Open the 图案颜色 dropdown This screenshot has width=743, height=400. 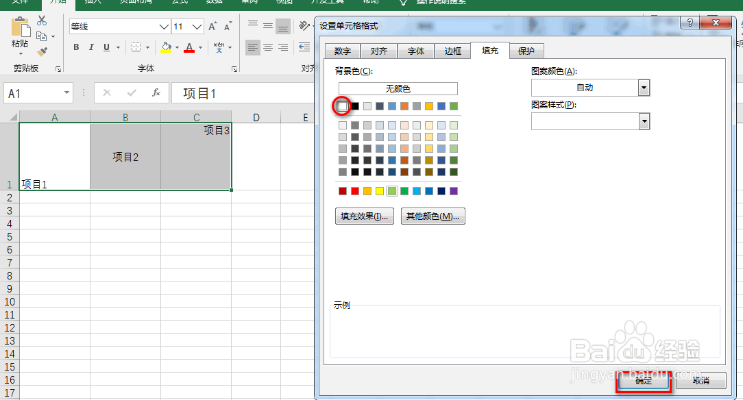coord(644,88)
